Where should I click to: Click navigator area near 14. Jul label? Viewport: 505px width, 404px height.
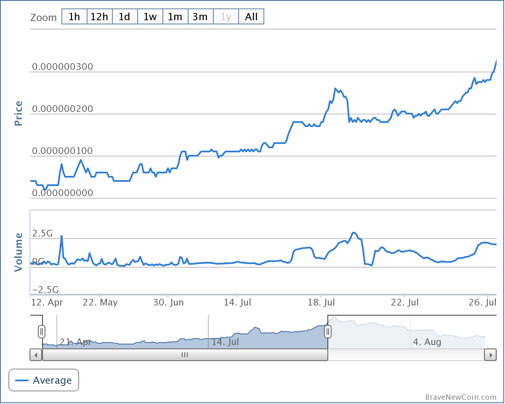click(x=225, y=337)
